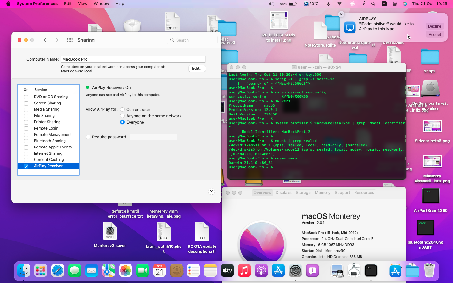Turn on Bluetooth Sharing checkbox

tap(26, 141)
